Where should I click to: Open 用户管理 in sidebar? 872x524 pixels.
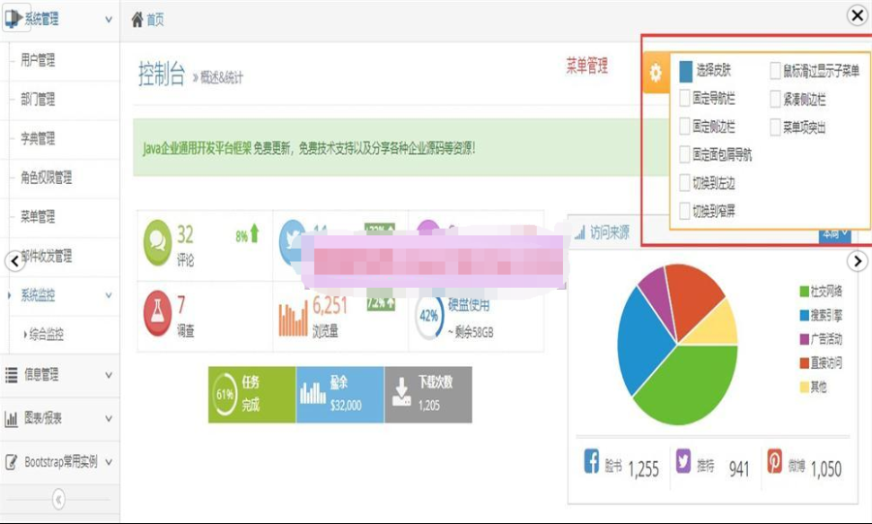point(38,60)
